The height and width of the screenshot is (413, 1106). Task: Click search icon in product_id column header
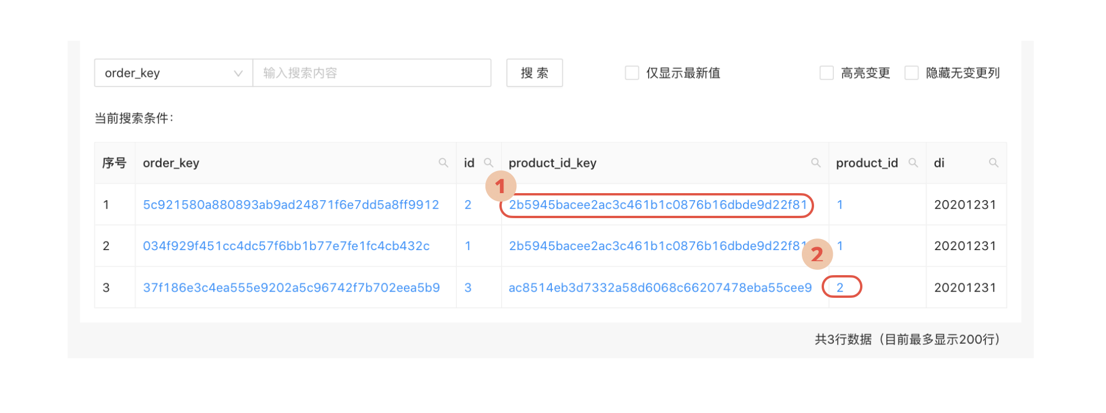(913, 163)
